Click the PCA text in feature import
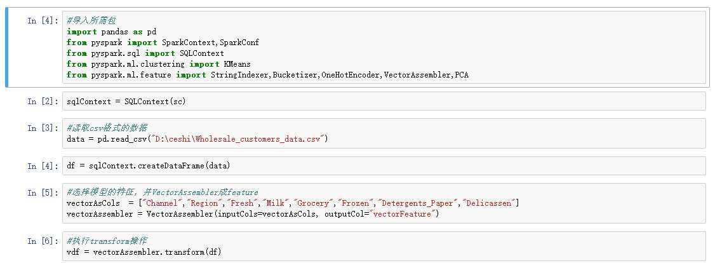 click(462, 75)
